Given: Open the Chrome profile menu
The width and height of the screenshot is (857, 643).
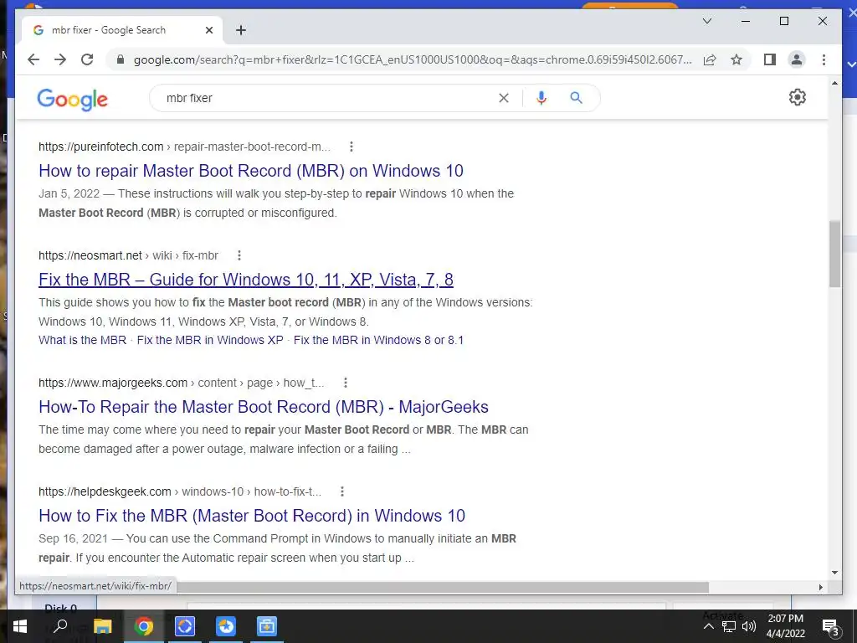Looking at the screenshot, I should (x=797, y=59).
